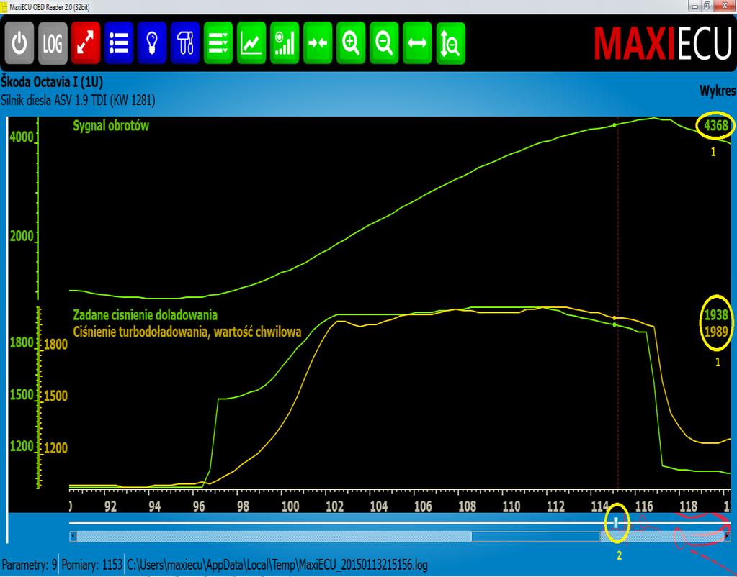Click the green 1800 pressure axis label
Image resolution: width=737 pixels, height=577 pixels.
[22, 342]
